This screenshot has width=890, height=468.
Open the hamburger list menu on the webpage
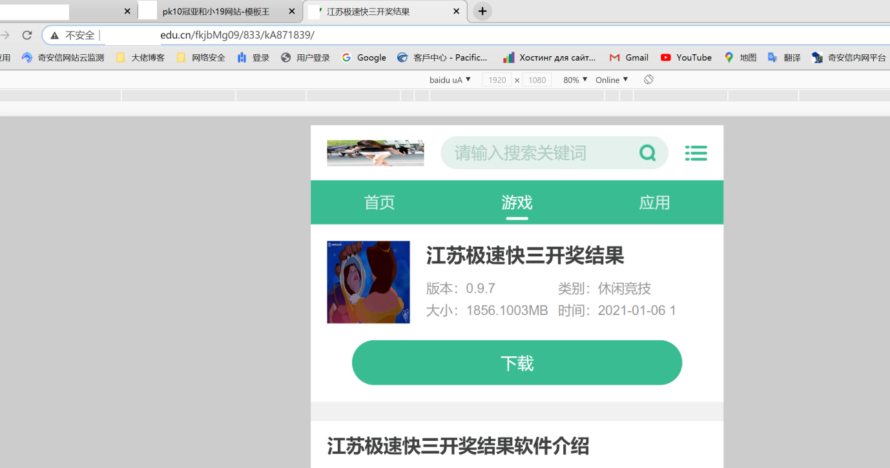(696, 153)
